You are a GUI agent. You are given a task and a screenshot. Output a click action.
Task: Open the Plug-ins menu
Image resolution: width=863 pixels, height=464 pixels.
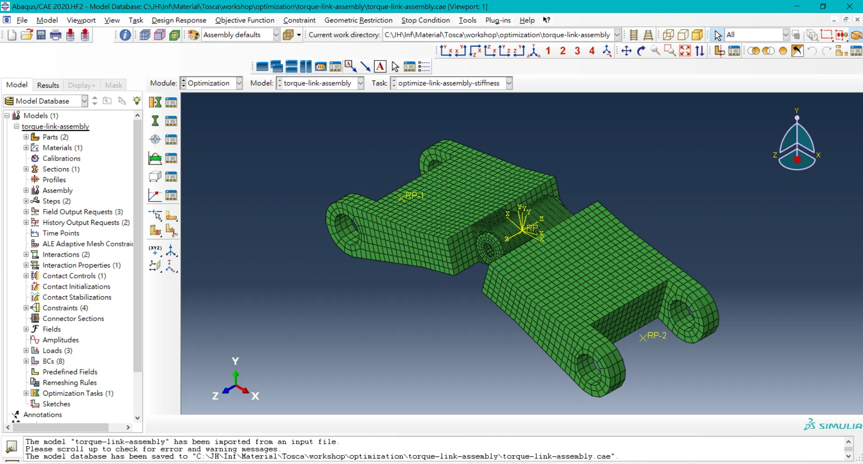(498, 20)
